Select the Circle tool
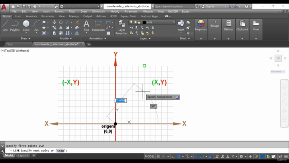 coord(26,26)
